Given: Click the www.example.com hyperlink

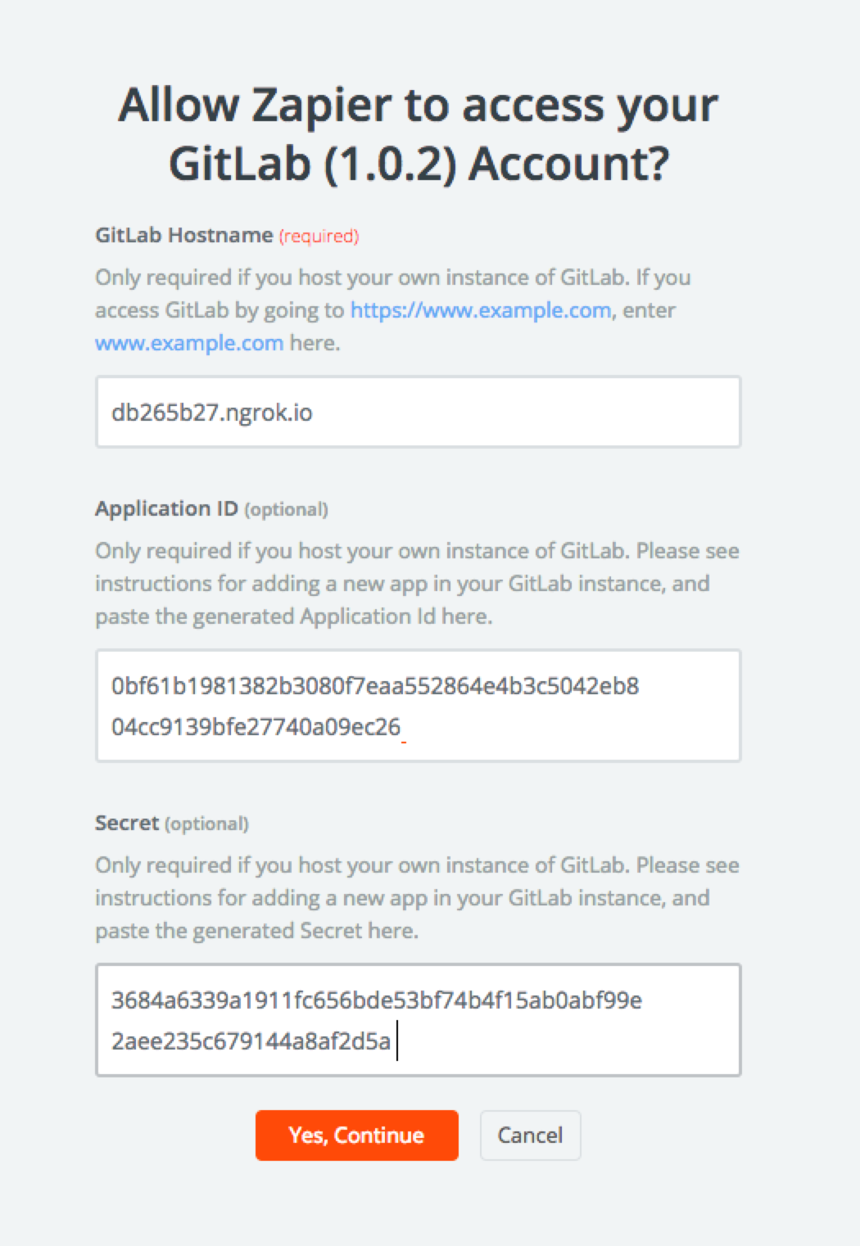Looking at the screenshot, I should click(x=189, y=343).
